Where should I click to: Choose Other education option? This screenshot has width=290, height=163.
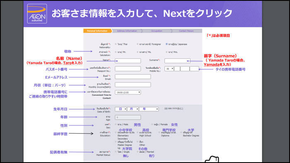pyautogui.click(x=138, y=142)
